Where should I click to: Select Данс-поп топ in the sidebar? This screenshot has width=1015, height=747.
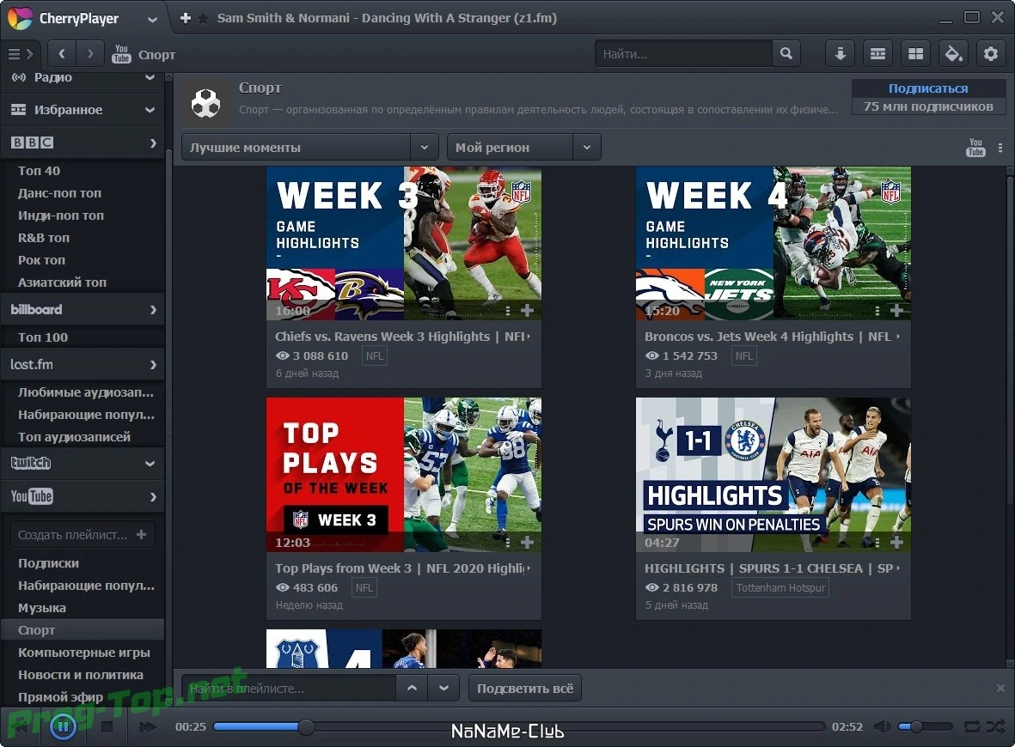point(59,193)
